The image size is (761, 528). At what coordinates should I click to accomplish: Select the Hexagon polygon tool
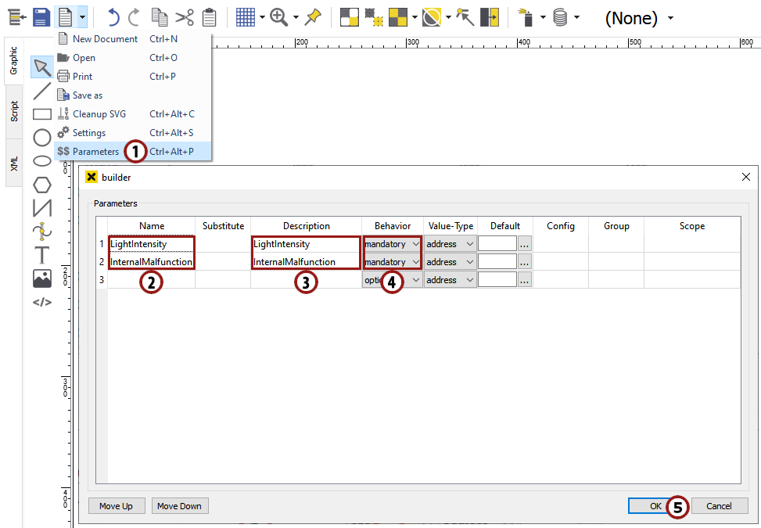[42, 185]
